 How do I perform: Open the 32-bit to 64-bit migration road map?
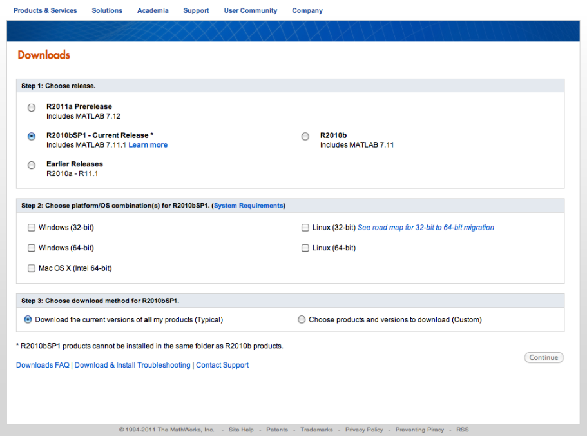click(426, 228)
